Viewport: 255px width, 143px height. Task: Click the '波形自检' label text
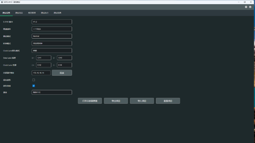(x=7, y=86)
